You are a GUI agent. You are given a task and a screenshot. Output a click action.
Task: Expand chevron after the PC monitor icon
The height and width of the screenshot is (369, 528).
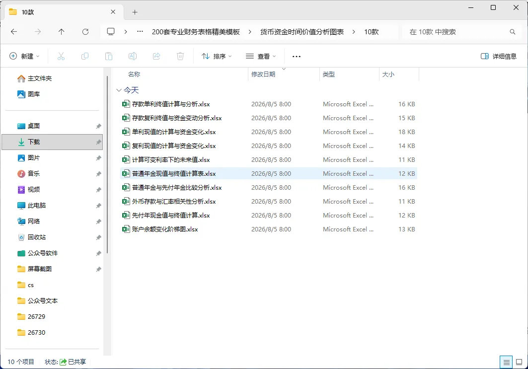point(126,32)
